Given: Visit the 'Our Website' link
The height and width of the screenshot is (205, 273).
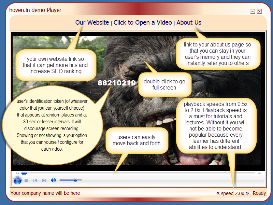Looking at the screenshot, I should click(92, 22).
